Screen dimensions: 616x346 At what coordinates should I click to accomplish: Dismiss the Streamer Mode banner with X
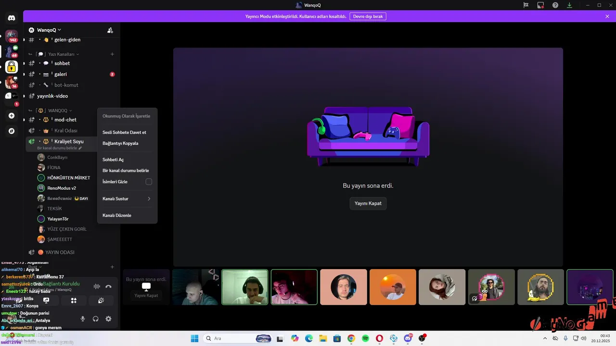[607, 16]
